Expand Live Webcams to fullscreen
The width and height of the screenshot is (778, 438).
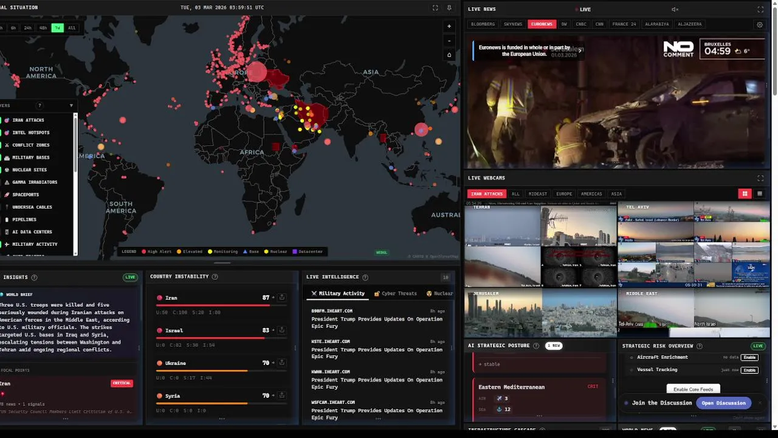click(760, 178)
